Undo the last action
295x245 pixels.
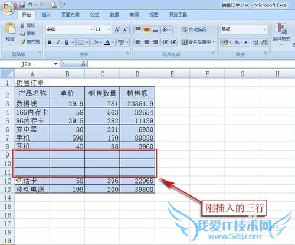click(x=30, y=5)
